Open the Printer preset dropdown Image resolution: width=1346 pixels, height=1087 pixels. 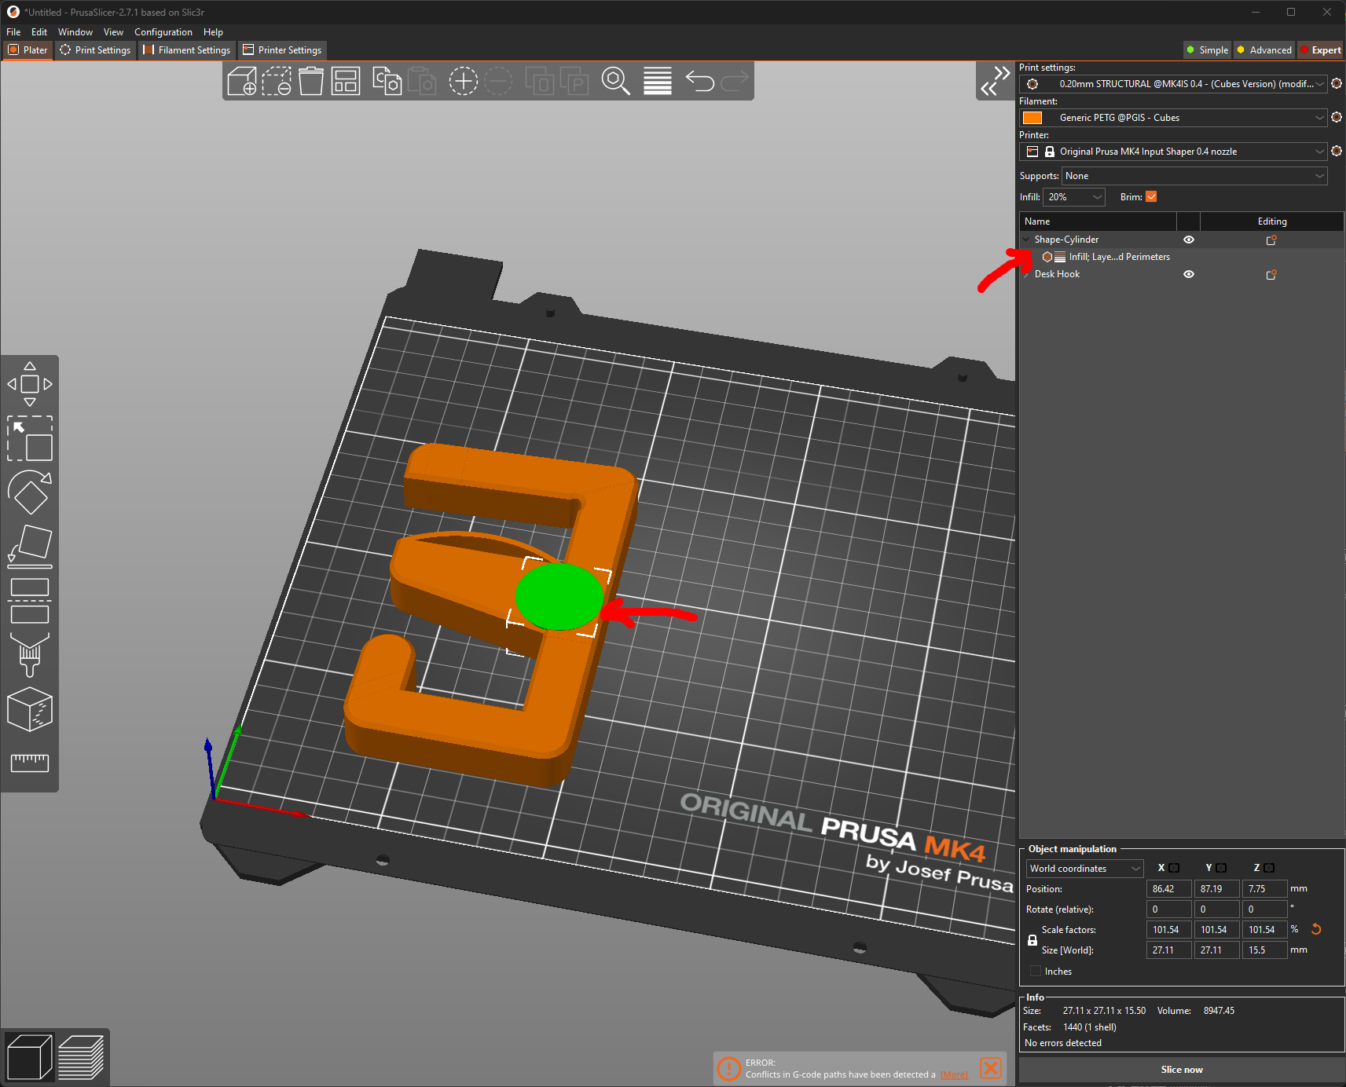pyautogui.click(x=1174, y=151)
